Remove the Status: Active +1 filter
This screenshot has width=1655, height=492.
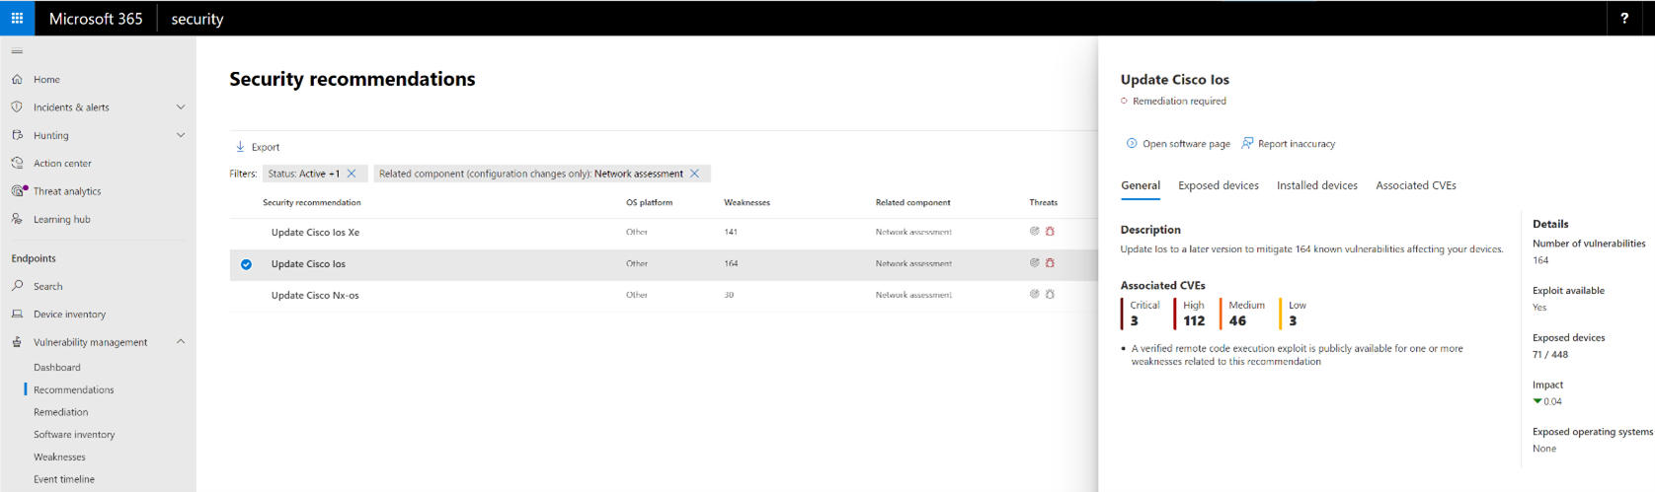coord(352,174)
